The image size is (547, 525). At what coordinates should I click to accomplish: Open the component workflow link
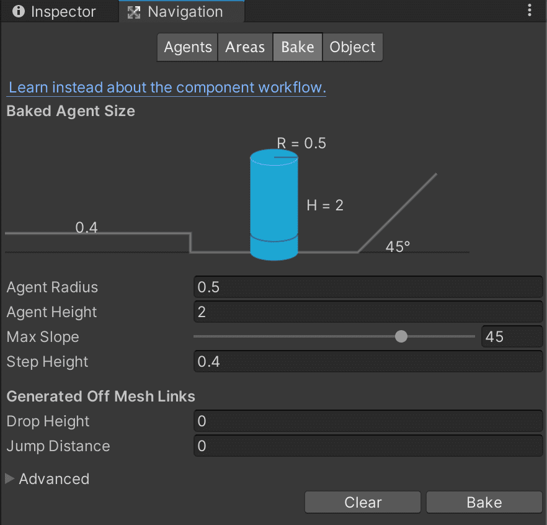[x=167, y=87]
